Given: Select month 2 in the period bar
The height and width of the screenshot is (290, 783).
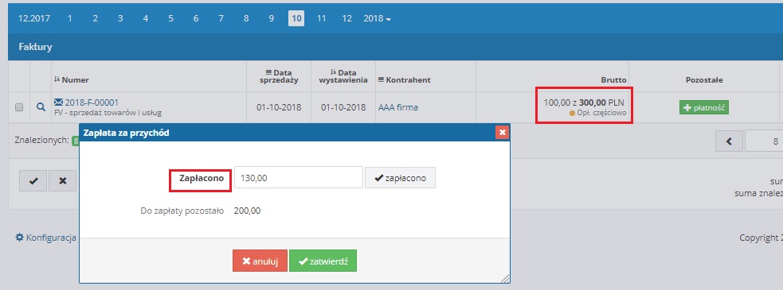Looking at the screenshot, I should [x=95, y=18].
